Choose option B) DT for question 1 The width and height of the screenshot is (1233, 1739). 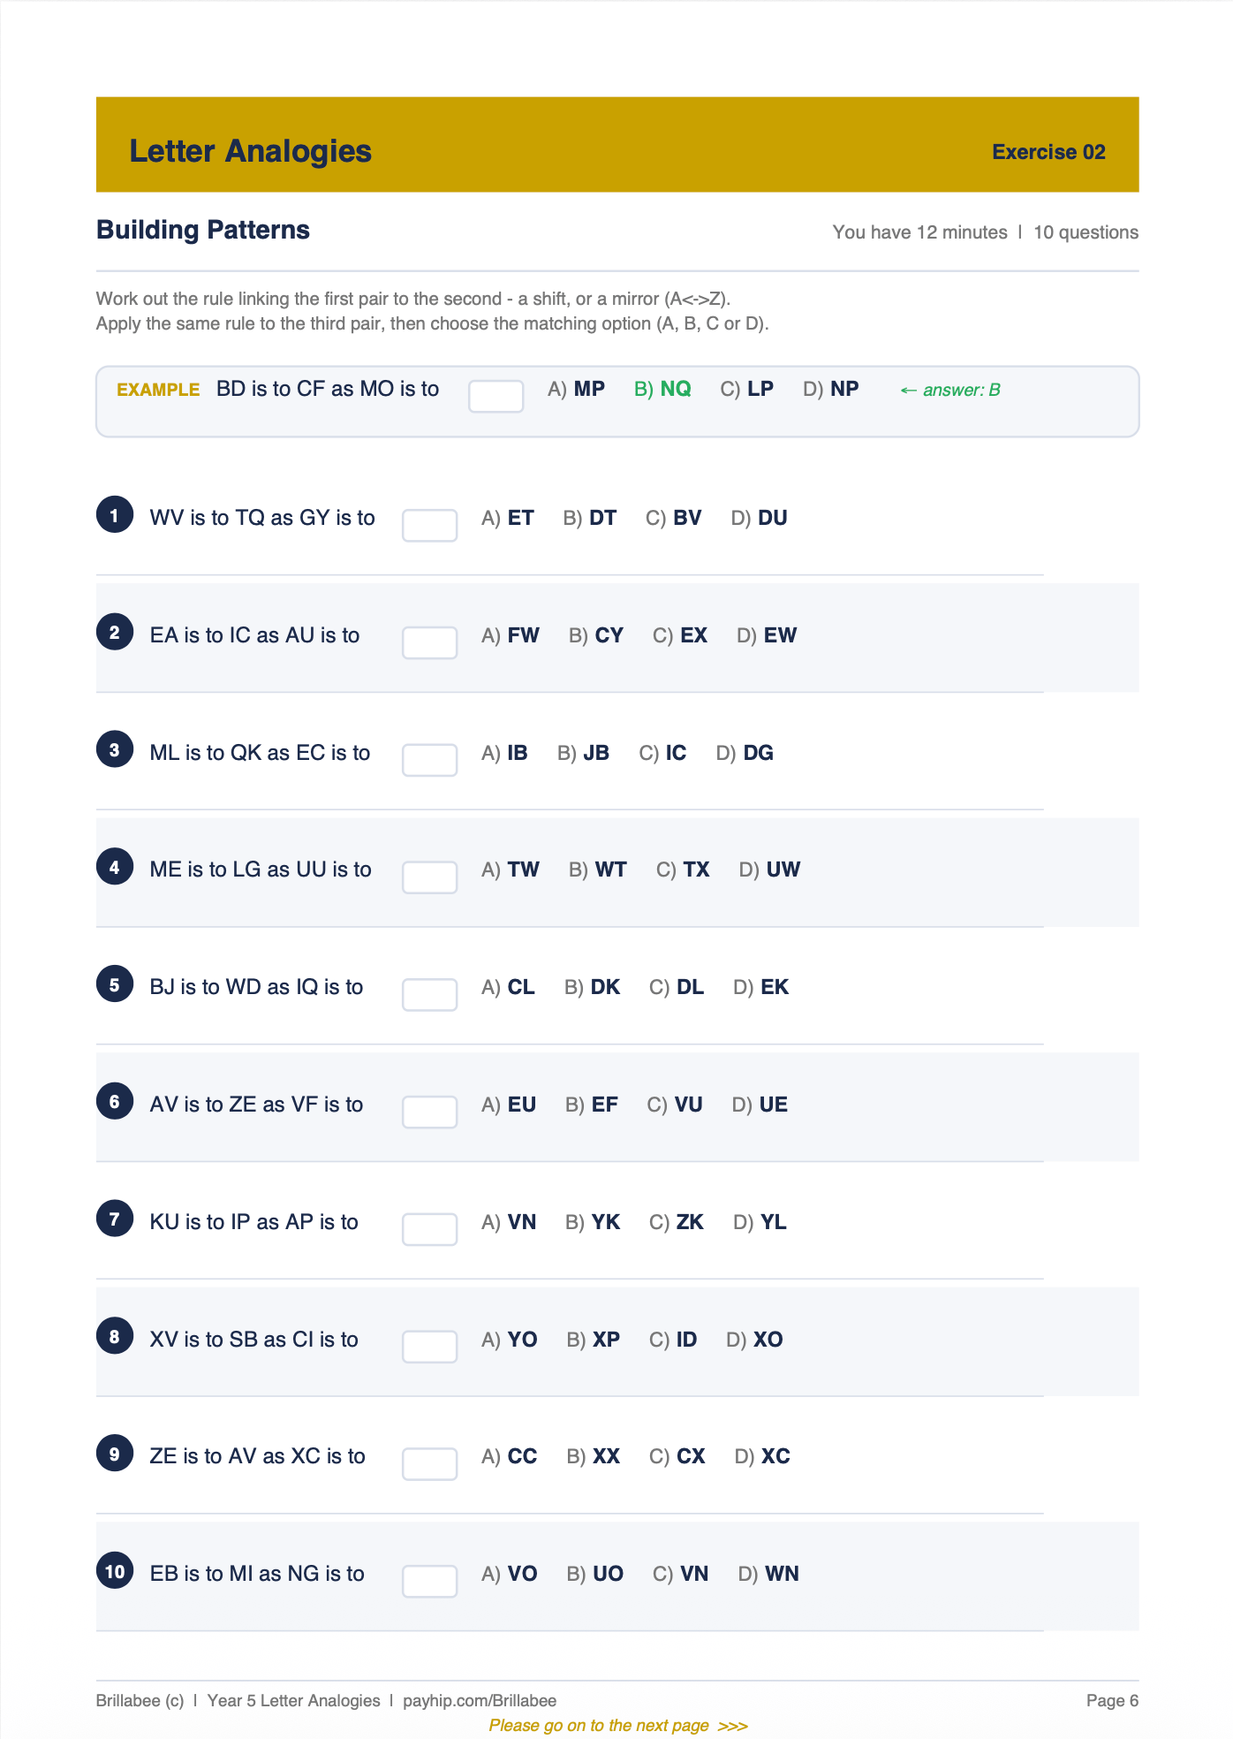[589, 518]
